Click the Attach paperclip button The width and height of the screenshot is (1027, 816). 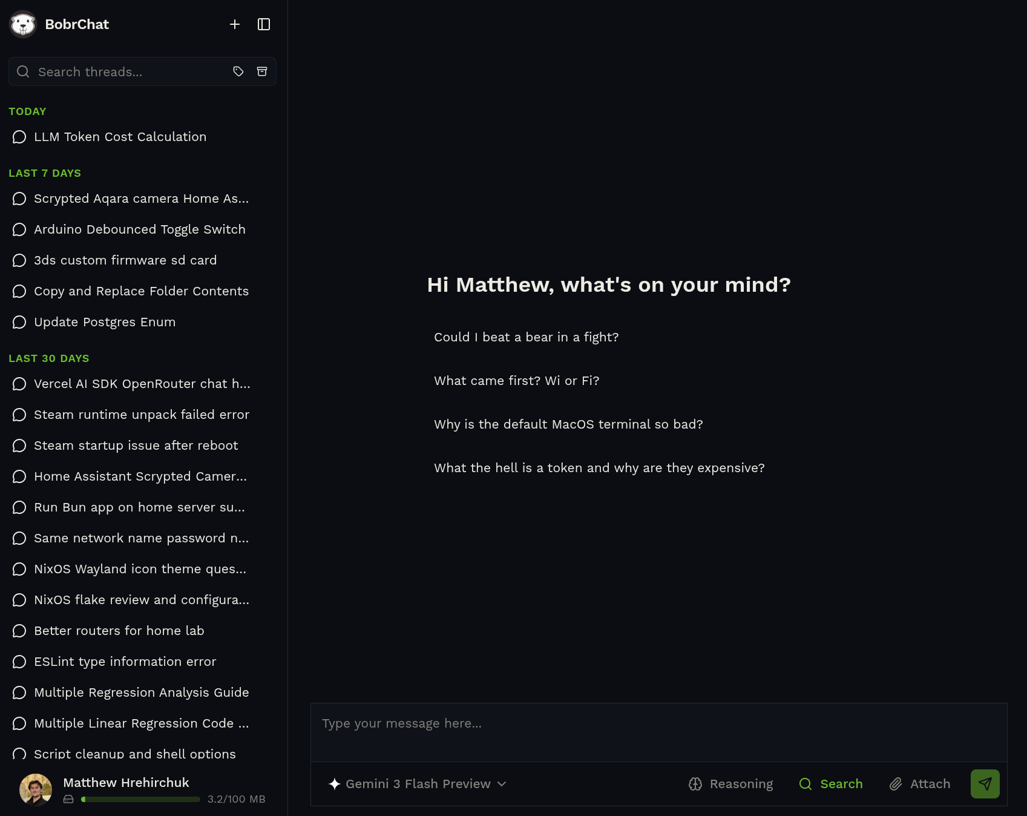pos(920,784)
